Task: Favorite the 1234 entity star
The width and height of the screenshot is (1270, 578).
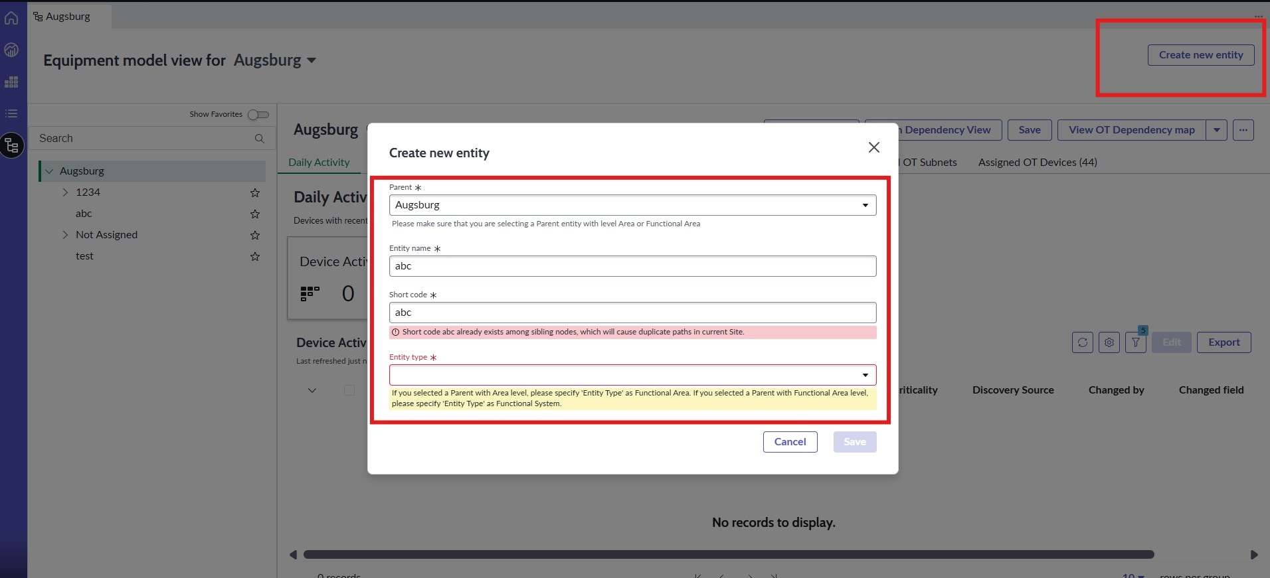Action: 254,192
